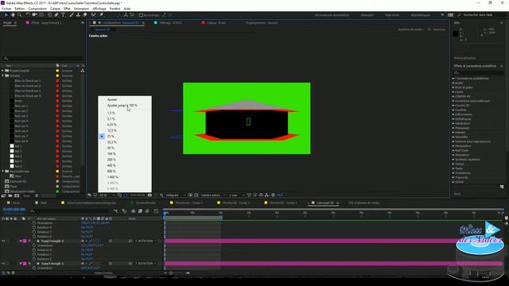This screenshot has width=509, height=286.
Task: Click the Motion Blur enable icon in timeline
Action: click(x=147, y=211)
